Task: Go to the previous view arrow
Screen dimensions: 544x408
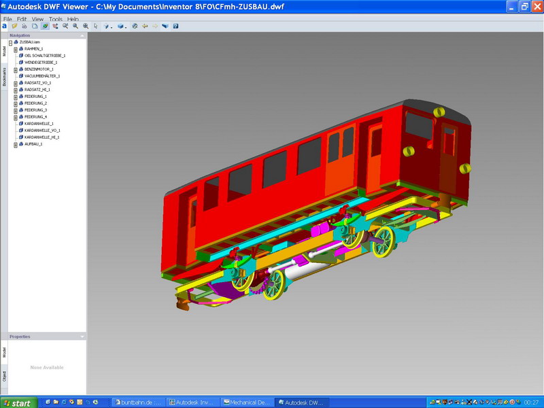Action: click(x=145, y=26)
